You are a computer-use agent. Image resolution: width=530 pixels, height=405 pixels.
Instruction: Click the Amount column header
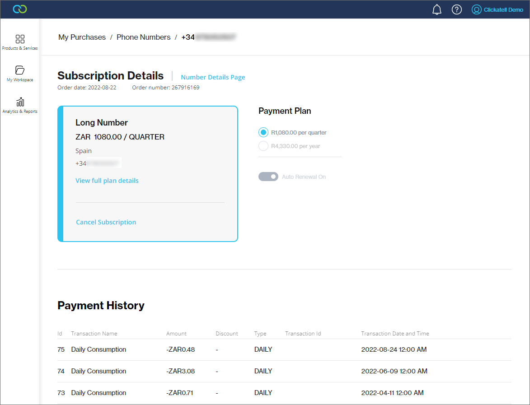(176, 333)
